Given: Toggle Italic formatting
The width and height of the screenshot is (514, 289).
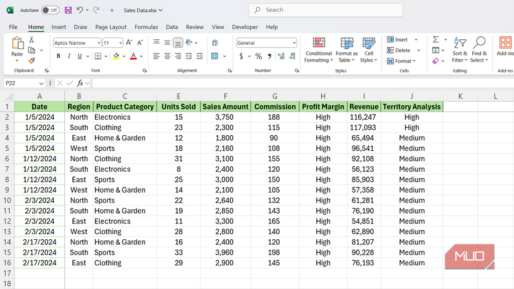Looking at the screenshot, I should click(x=69, y=56).
